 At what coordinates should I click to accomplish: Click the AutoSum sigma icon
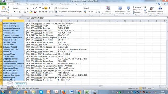pos(145,7)
